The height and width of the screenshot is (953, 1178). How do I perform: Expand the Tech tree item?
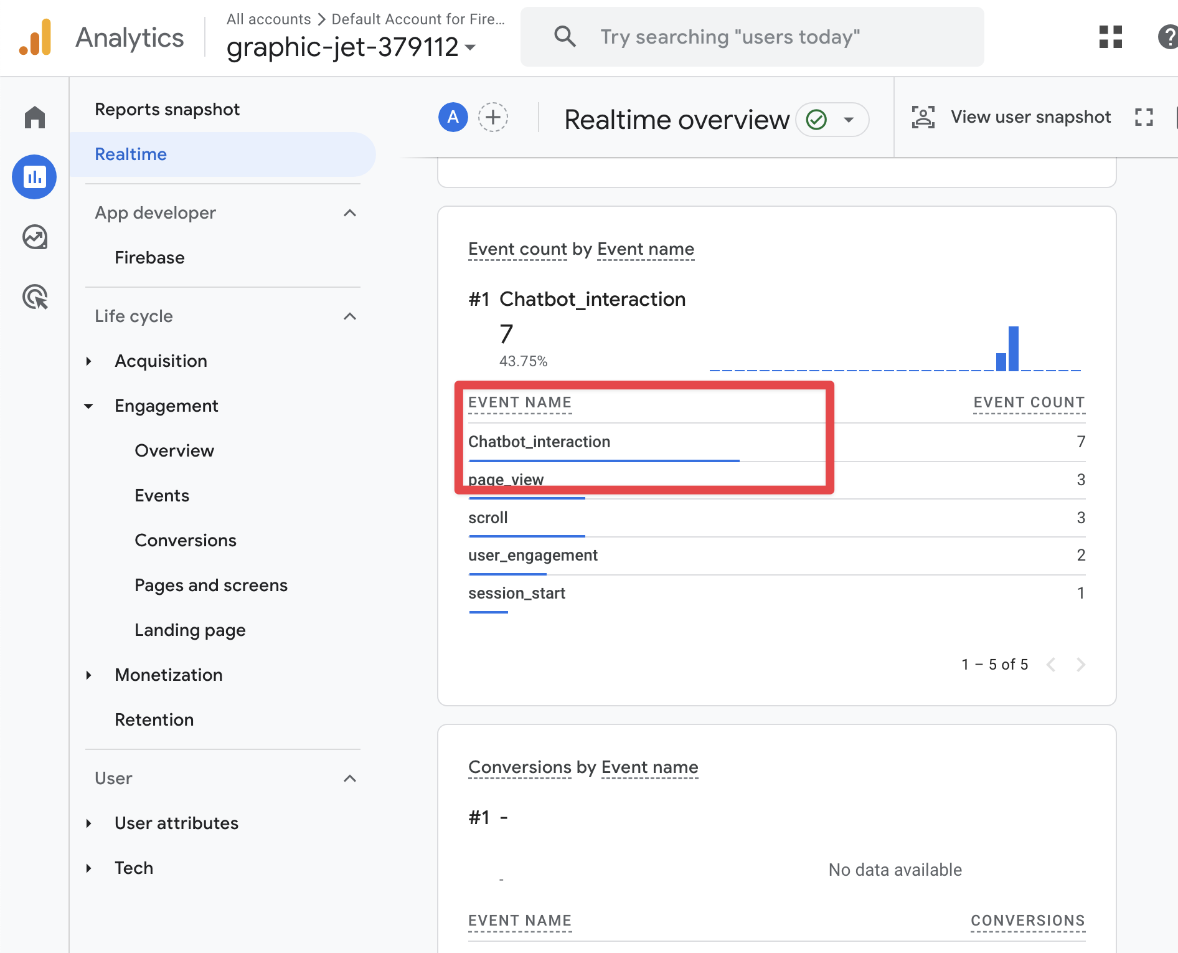click(x=89, y=868)
